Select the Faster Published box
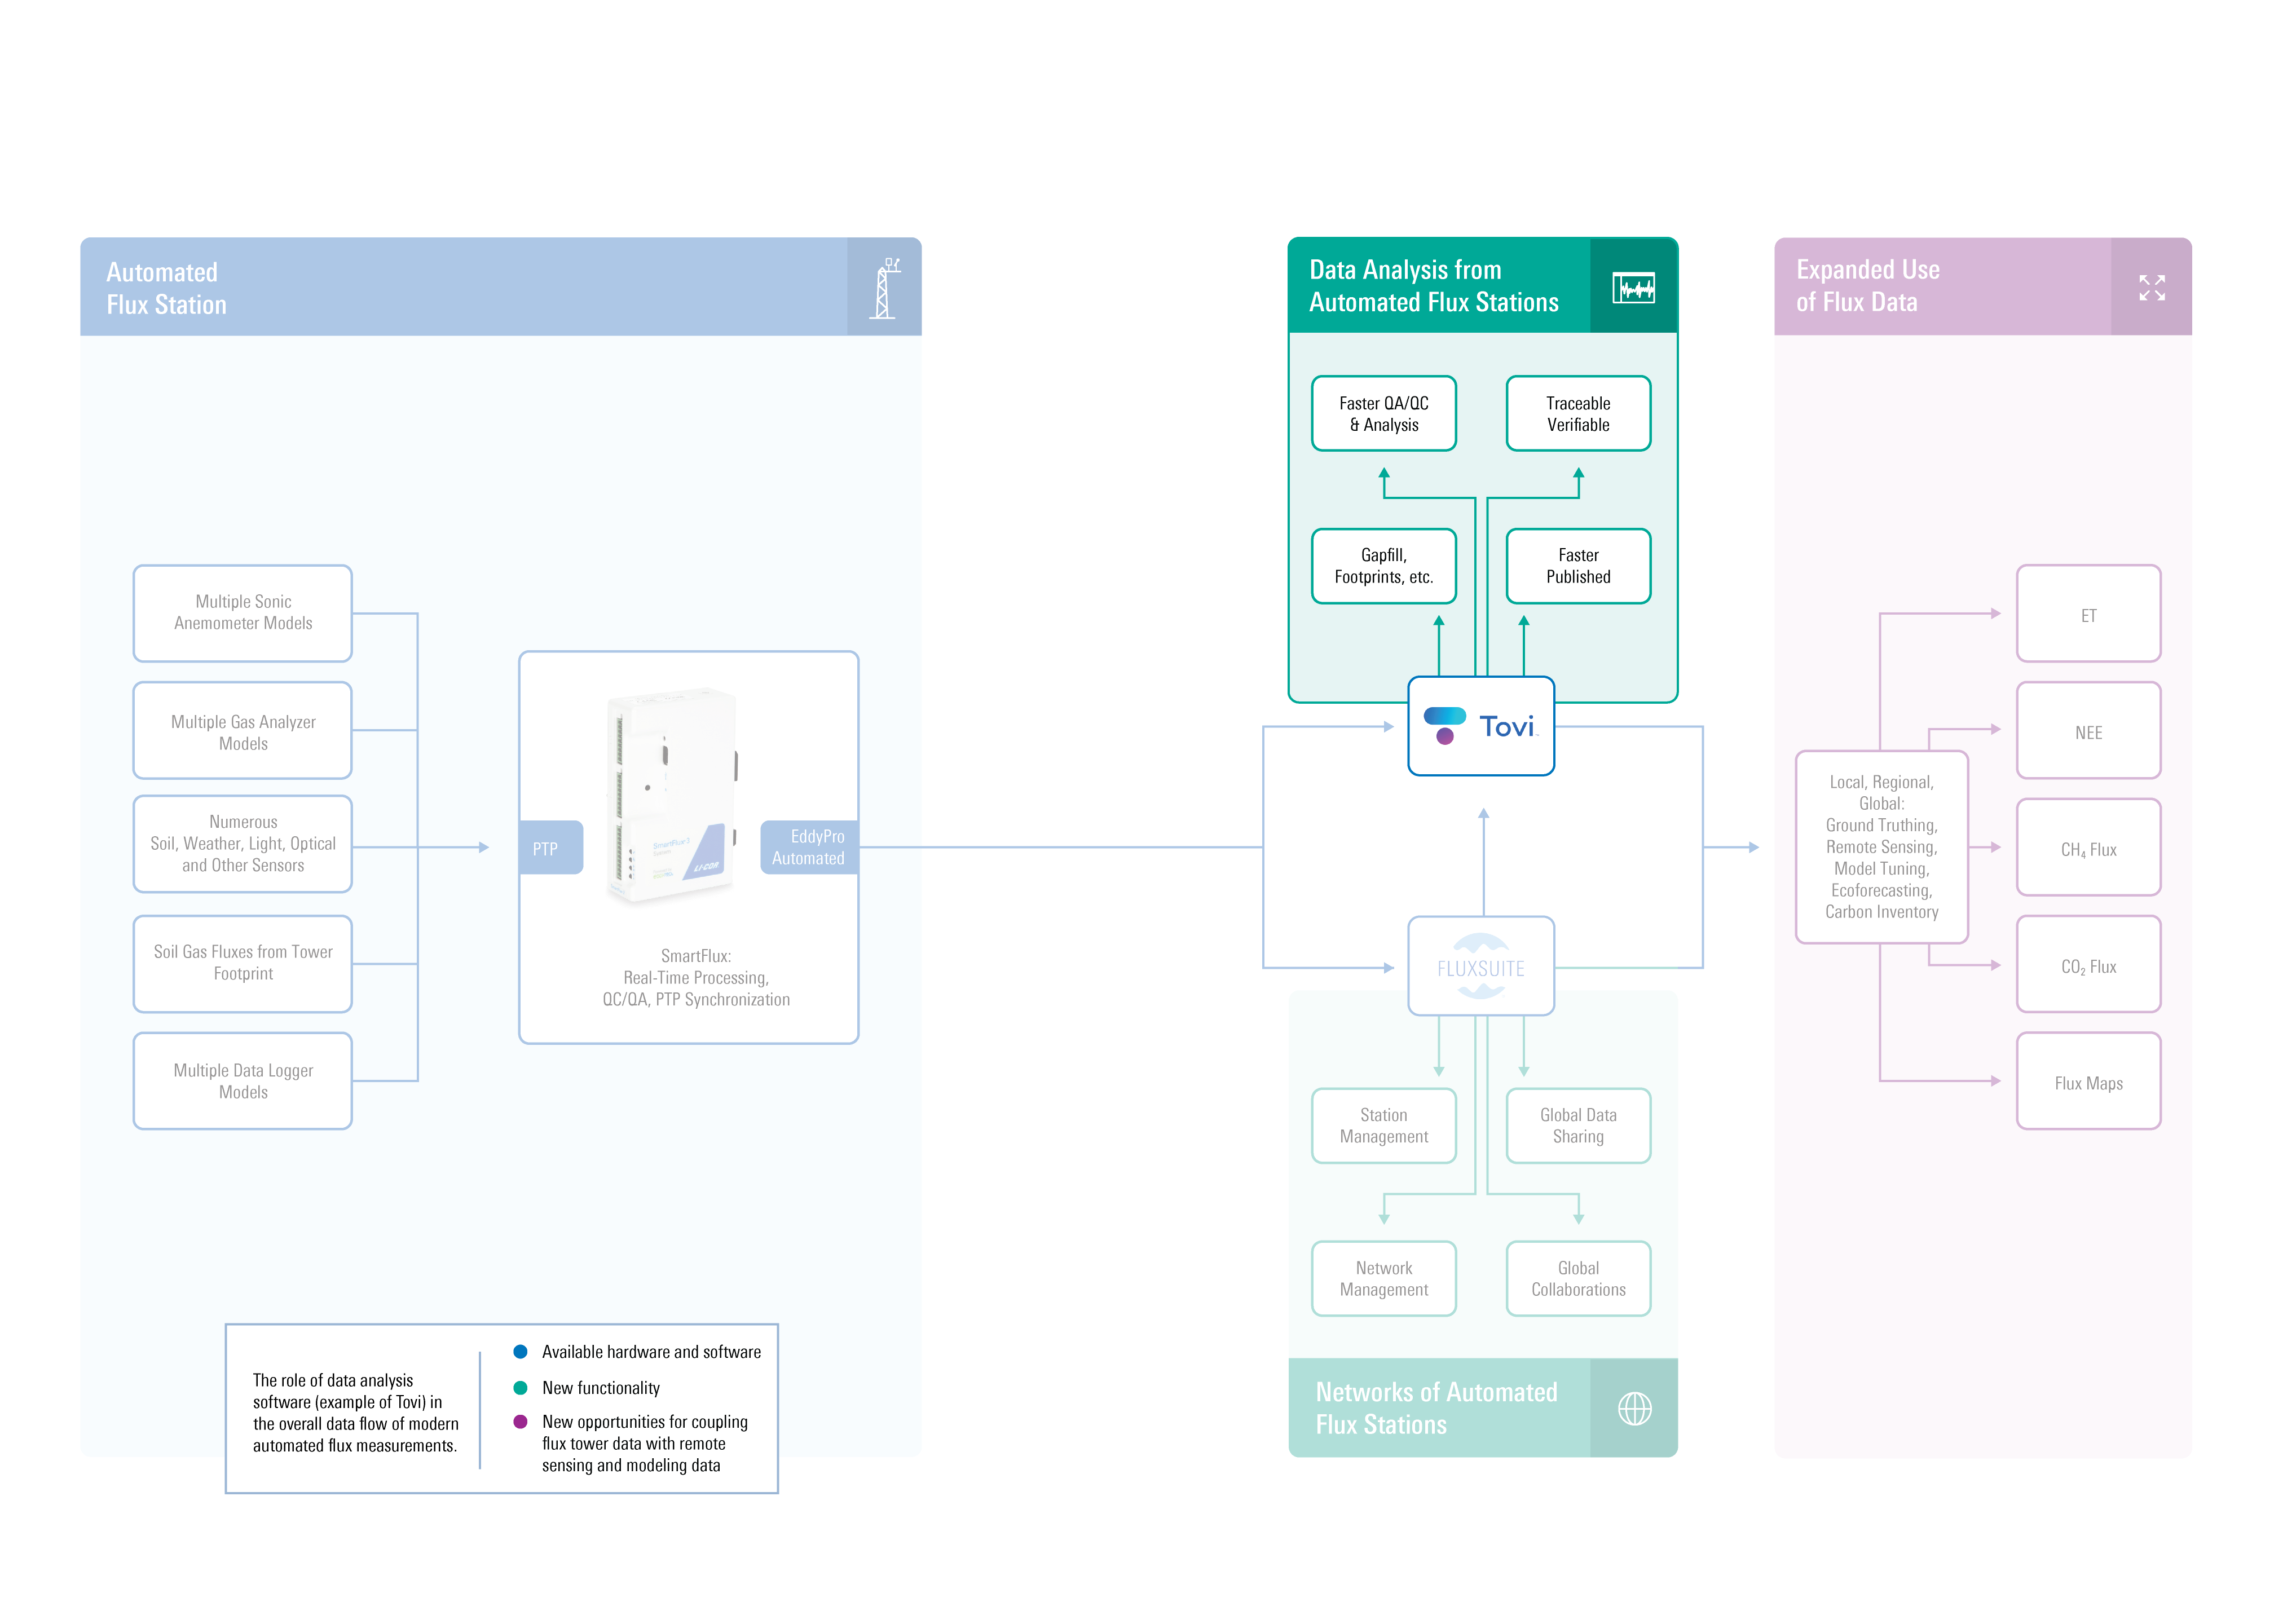 point(1578,566)
